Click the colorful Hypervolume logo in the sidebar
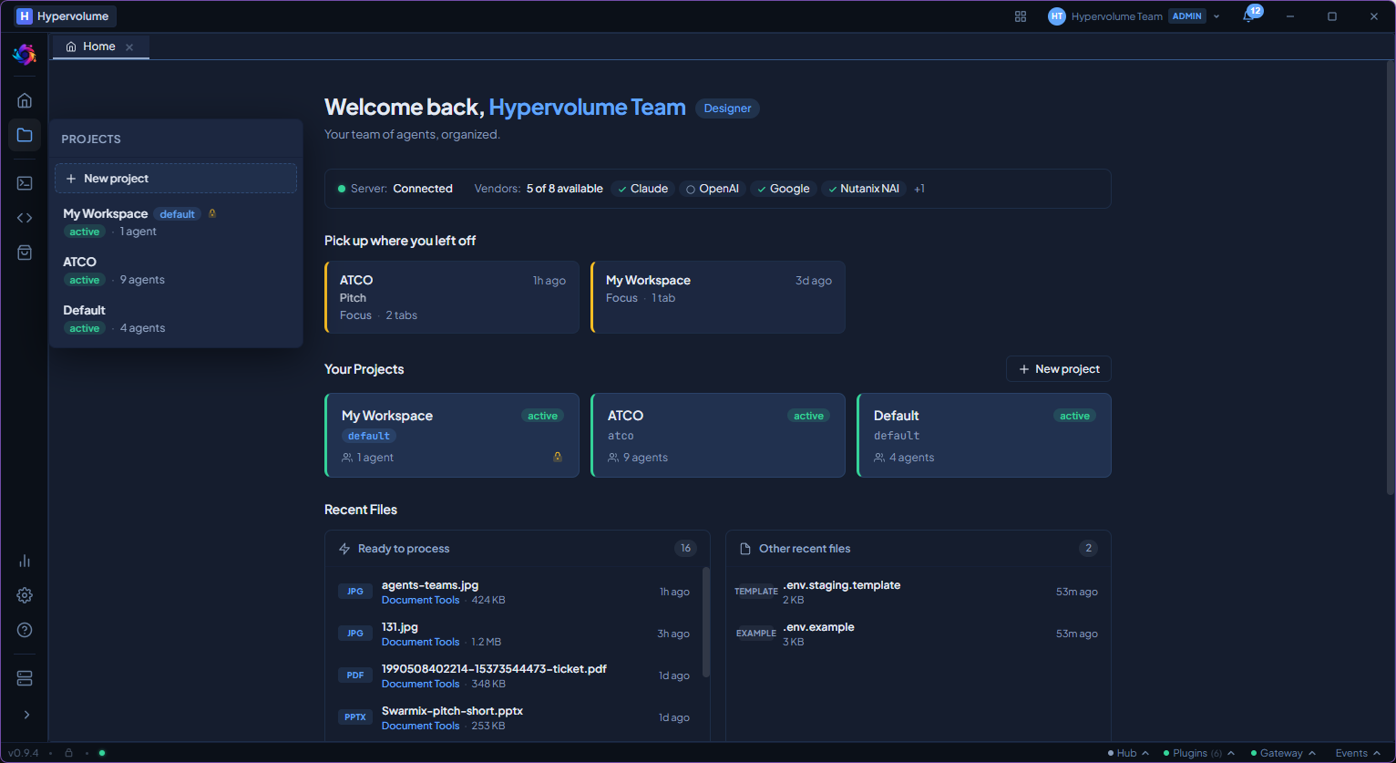The width and height of the screenshot is (1396, 763). pos(25,55)
